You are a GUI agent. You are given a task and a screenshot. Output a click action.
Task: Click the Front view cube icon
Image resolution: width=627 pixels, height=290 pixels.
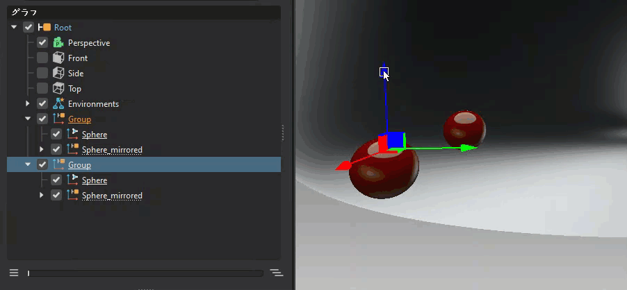click(58, 58)
